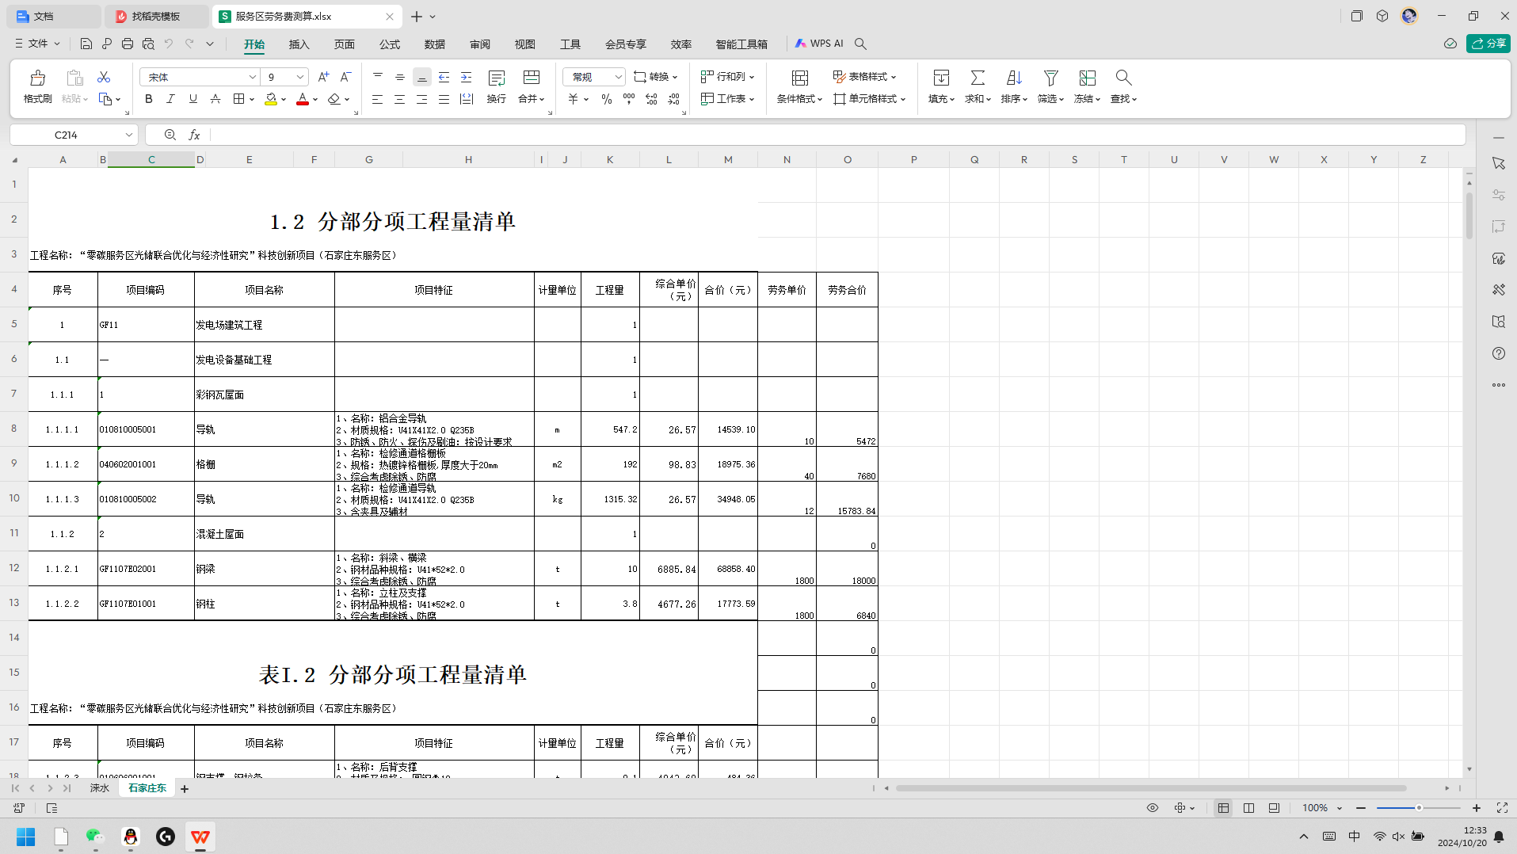
Task: Click the Format Painter (格式刷) icon
Action: click(x=37, y=78)
